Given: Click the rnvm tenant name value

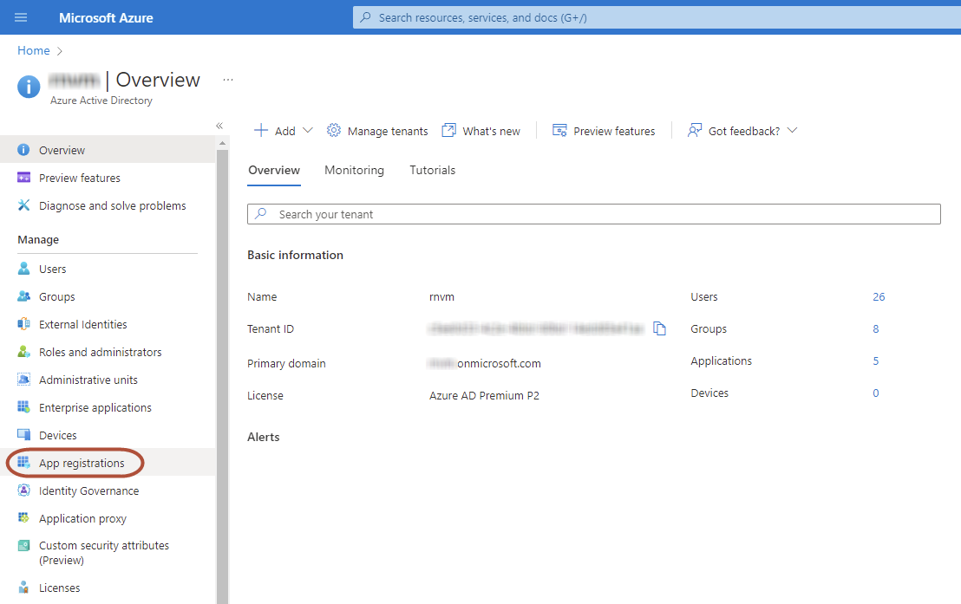Looking at the screenshot, I should [x=441, y=297].
